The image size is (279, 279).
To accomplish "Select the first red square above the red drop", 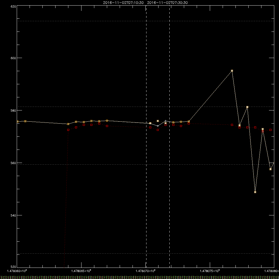I will click(x=68, y=130).
